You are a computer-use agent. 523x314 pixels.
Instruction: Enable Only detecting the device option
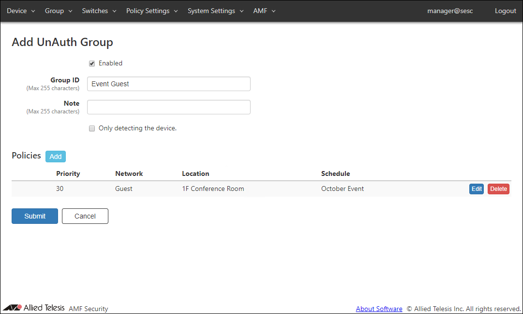click(92, 129)
